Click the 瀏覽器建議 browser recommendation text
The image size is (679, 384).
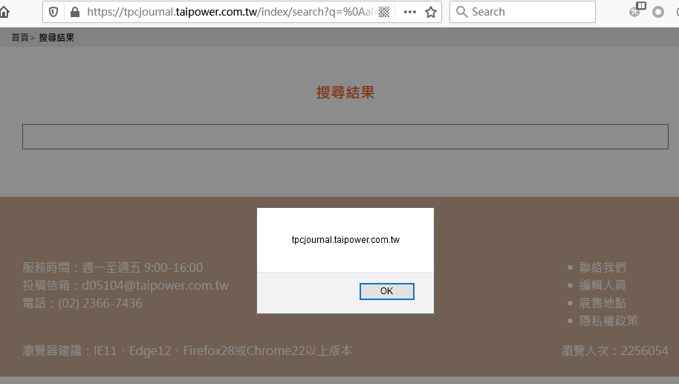187,351
